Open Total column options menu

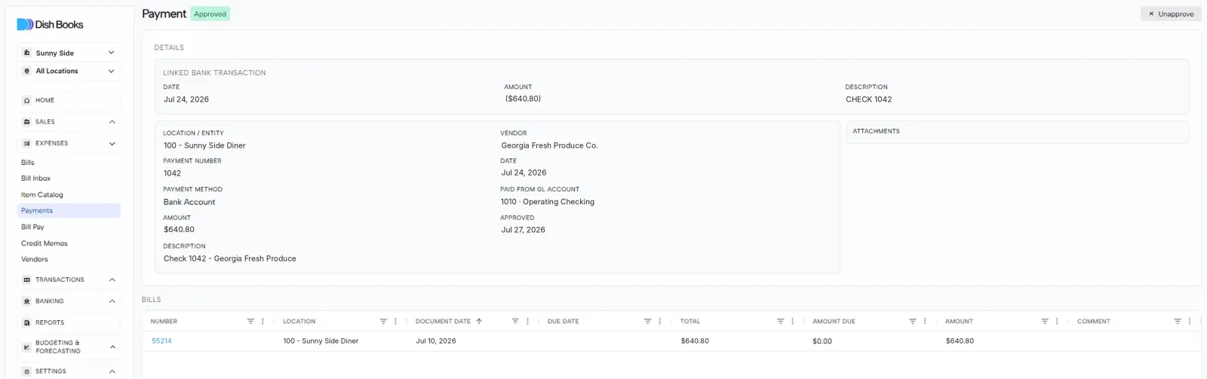click(792, 322)
